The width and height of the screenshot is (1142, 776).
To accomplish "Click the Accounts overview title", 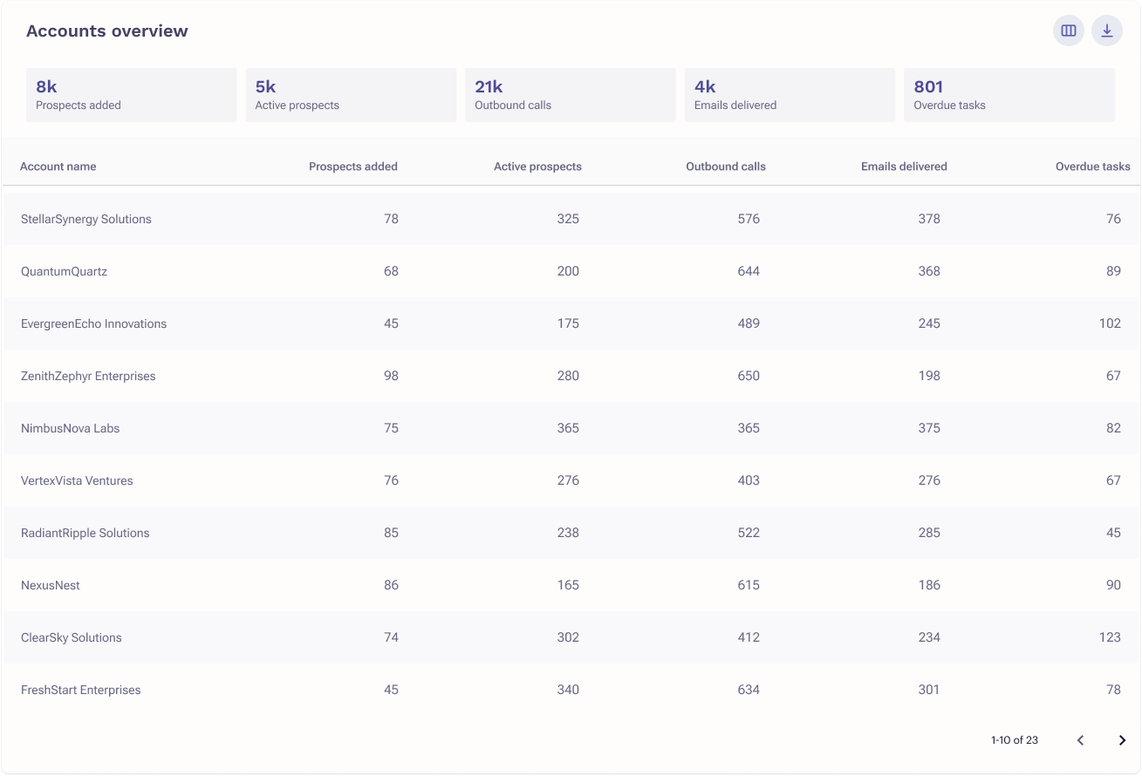I will (x=107, y=31).
